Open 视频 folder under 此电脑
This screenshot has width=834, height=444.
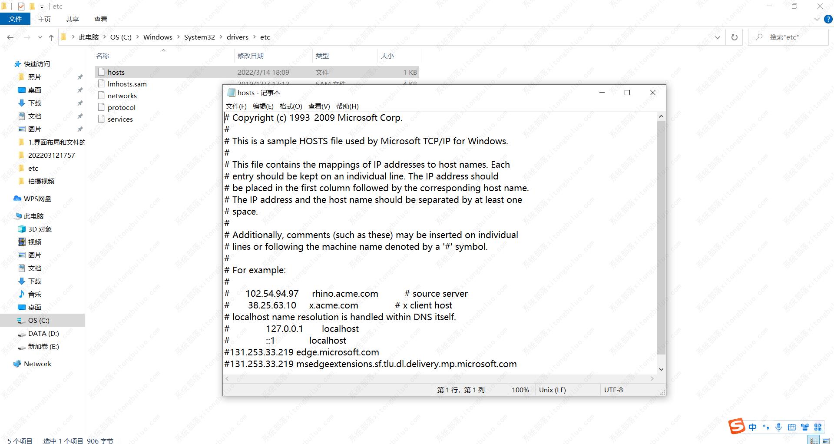(34, 242)
